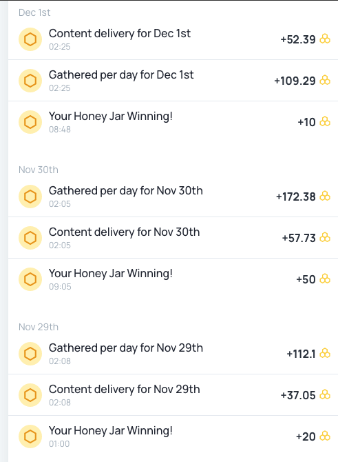Click honeycomb currency icon next to +52.39
The image size is (338, 462).
coord(325,39)
